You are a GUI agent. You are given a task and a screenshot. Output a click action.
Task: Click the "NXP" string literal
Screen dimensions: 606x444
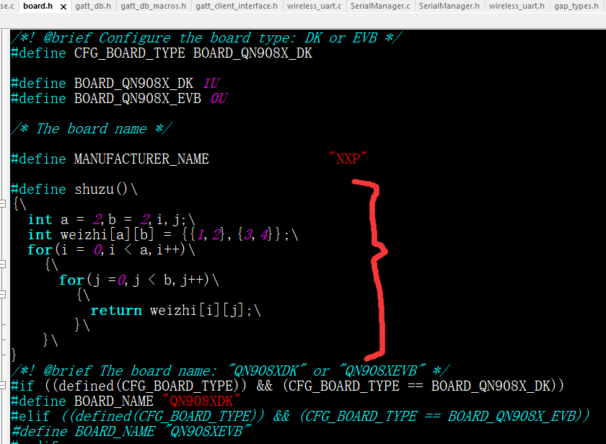pyautogui.click(x=348, y=159)
